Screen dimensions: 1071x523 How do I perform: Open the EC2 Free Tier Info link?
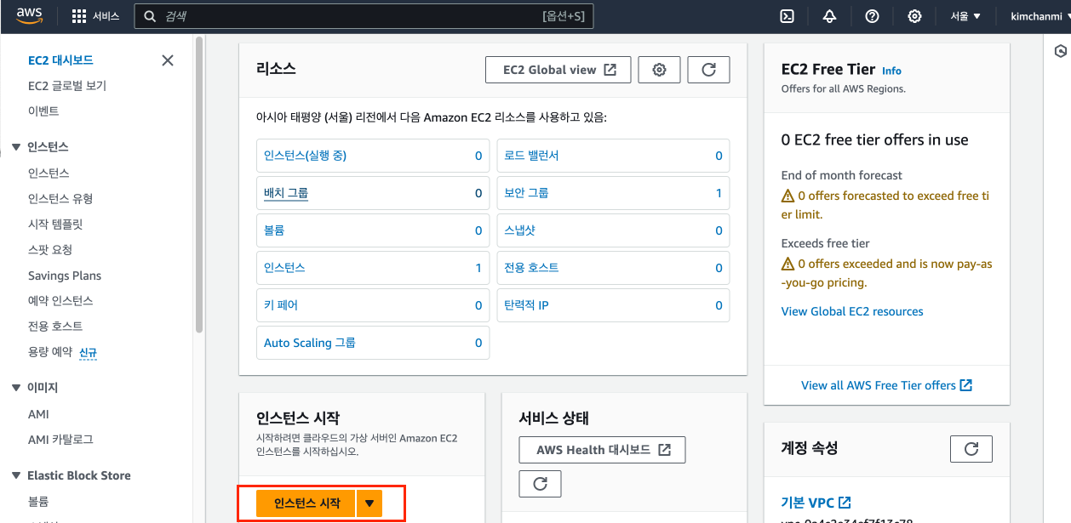[891, 71]
